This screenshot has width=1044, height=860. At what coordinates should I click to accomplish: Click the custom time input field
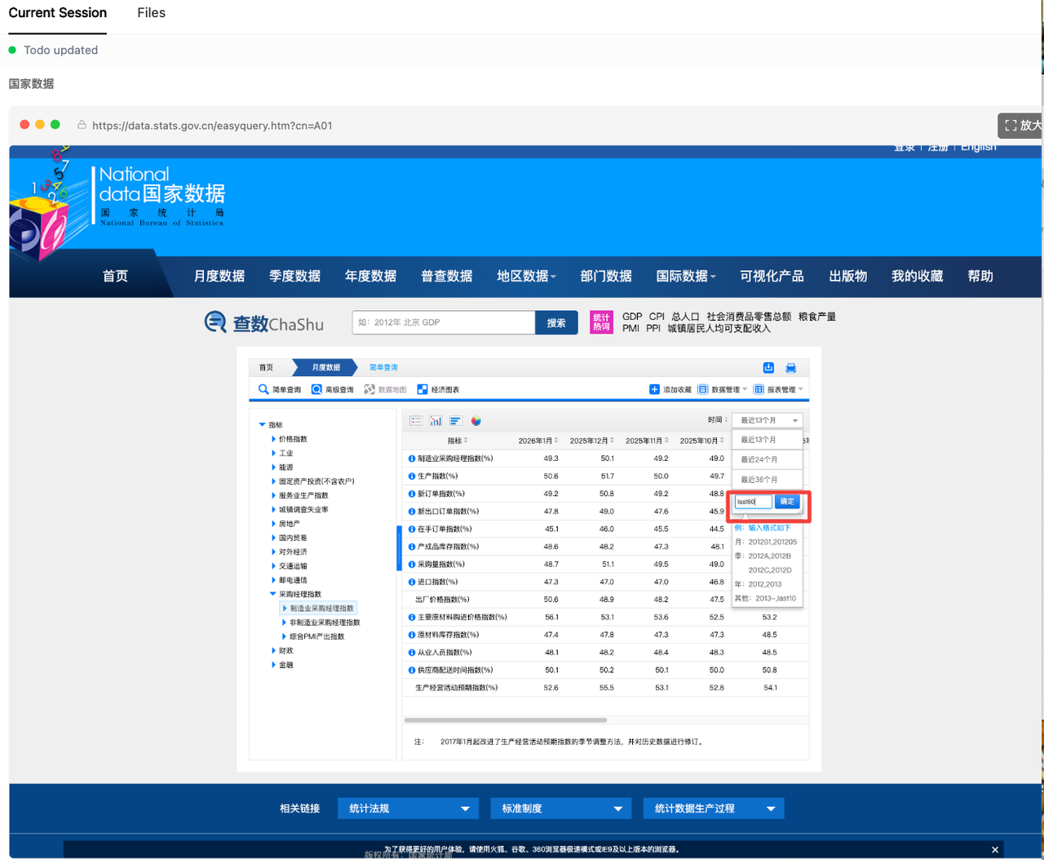pos(753,502)
